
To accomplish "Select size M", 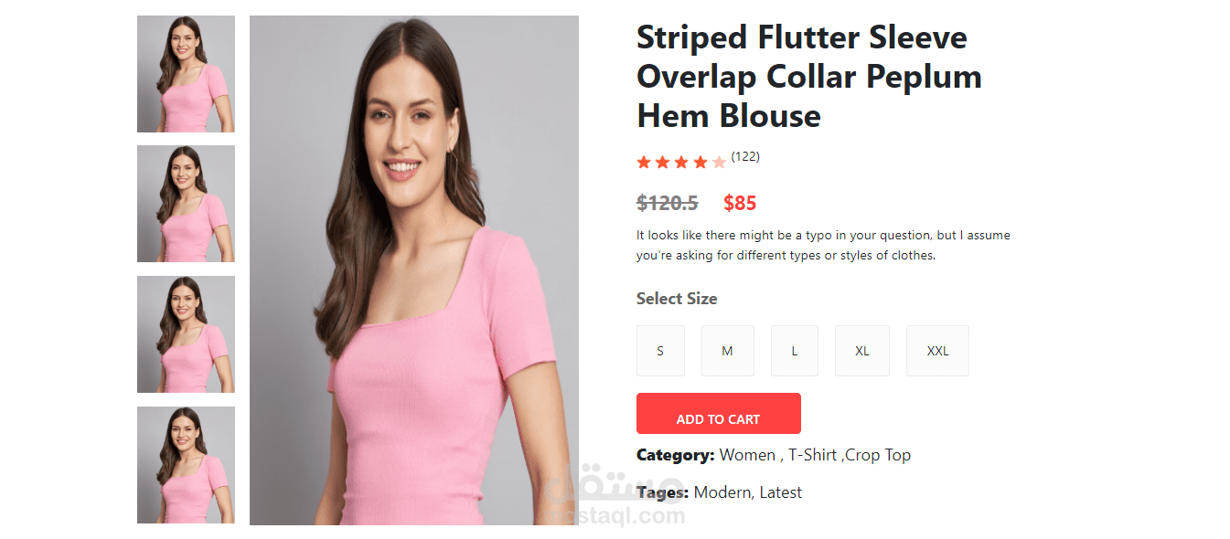I will tap(728, 351).
